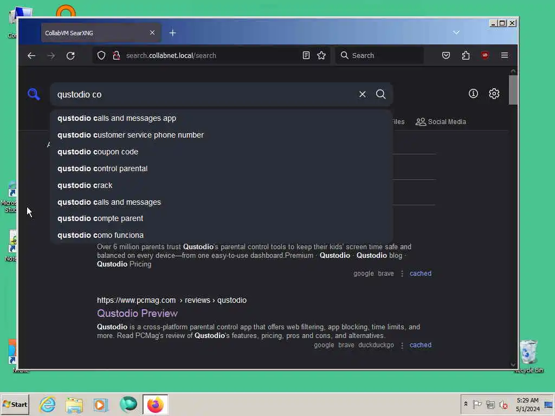Image resolution: width=555 pixels, height=416 pixels.
Task: Open SearXNG info about page
Action: [473, 93]
